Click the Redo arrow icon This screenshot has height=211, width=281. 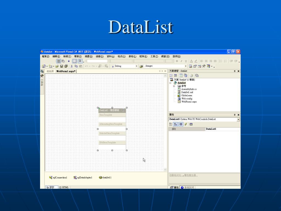[93, 66]
